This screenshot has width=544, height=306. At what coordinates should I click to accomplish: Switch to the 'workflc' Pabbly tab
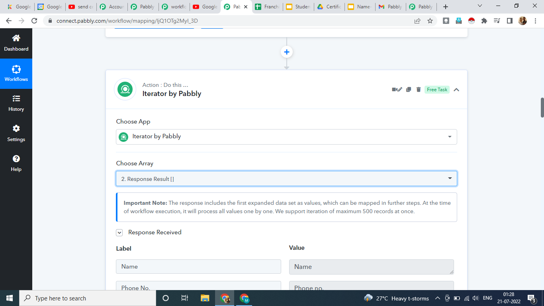(174, 7)
